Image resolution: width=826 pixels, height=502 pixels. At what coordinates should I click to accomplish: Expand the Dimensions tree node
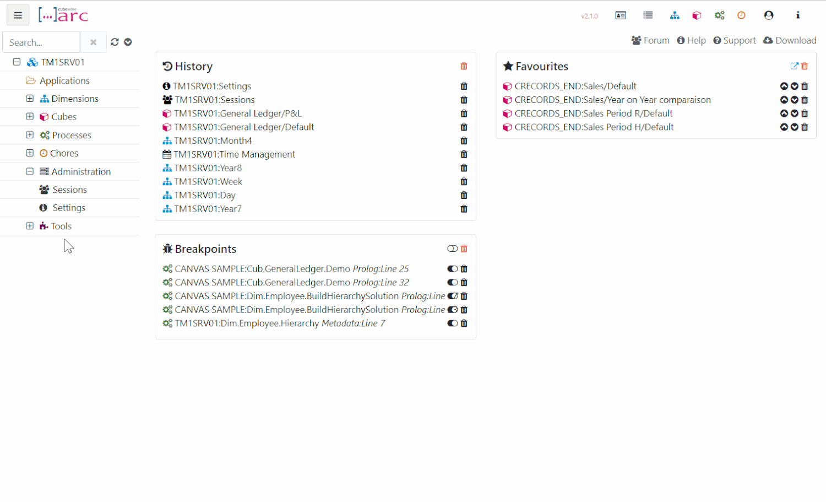(x=30, y=98)
